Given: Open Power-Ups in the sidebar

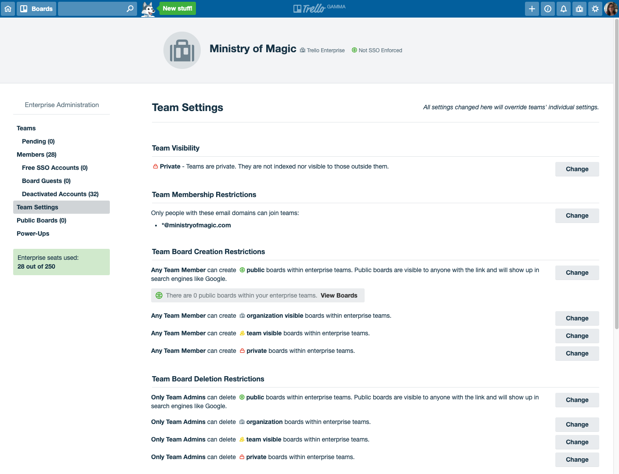Looking at the screenshot, I should 33,233.
